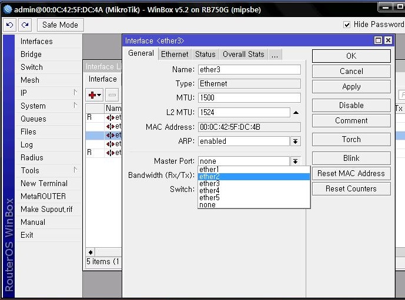Open Radius in the sidebar menu
The image size is (405, 300).
pos(48,157)
